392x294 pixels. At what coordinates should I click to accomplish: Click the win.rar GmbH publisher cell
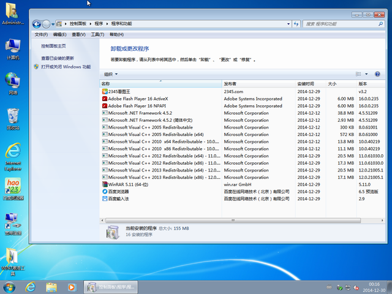click(238, 184)
